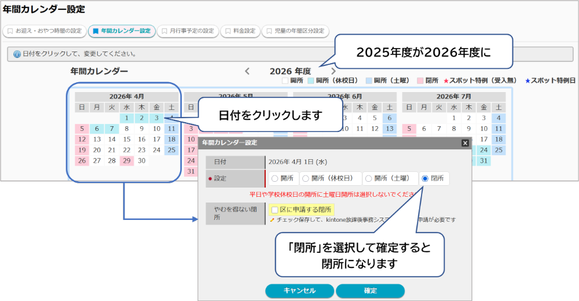Choose the 閉所 radio button
This screenshot has width=579, height=301.
point(425,179)
